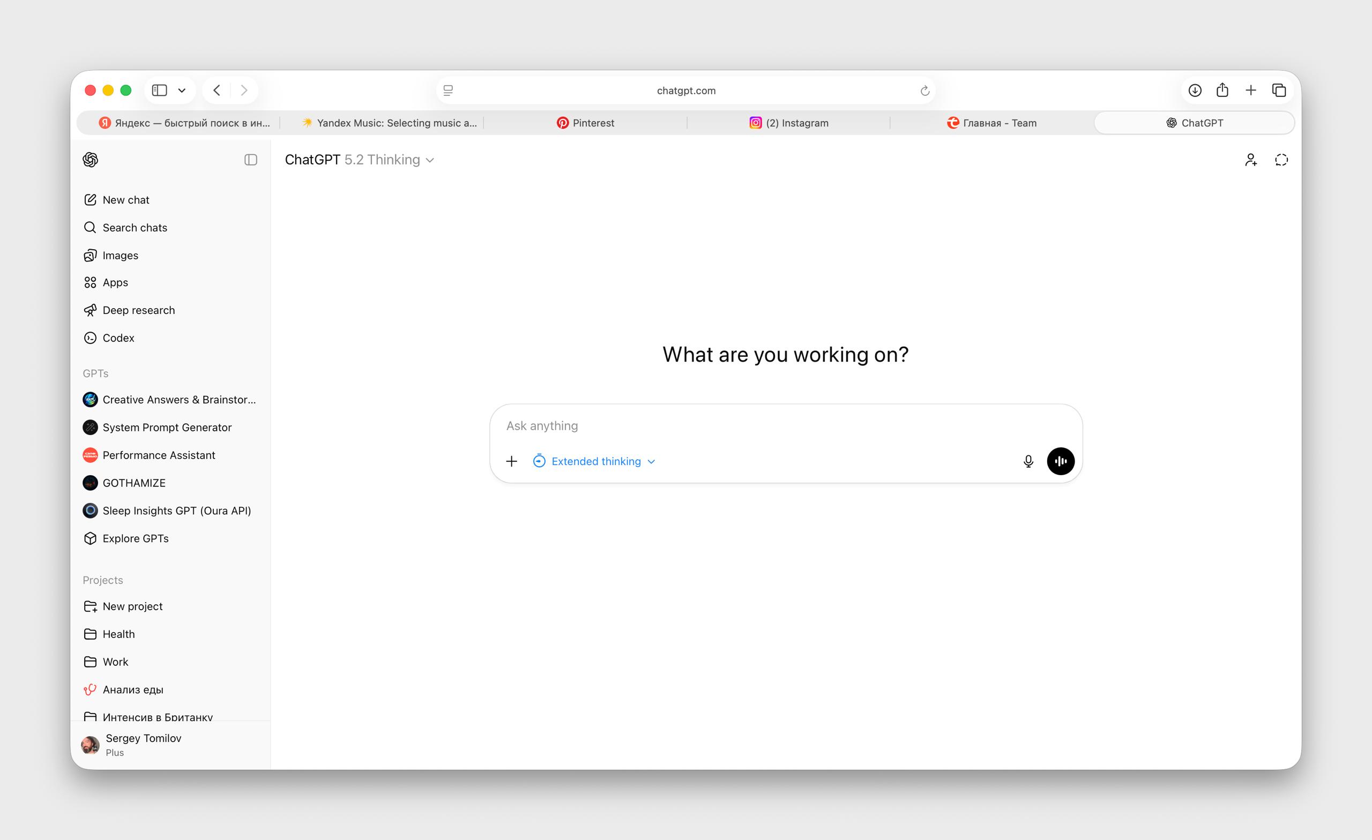Go forward in Safari
The width and height of the screenshot is (1372, 840).
(244, 90)
